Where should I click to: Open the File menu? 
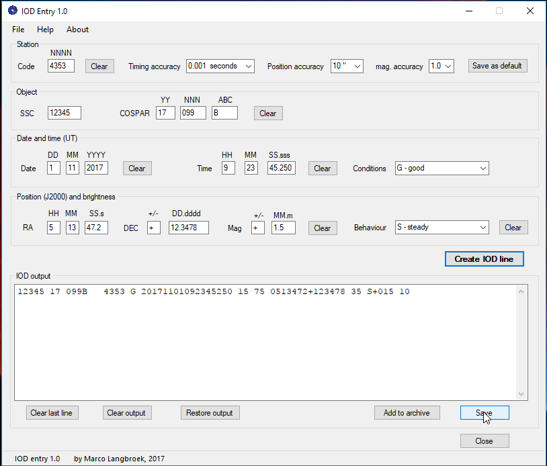click(17, 30)
